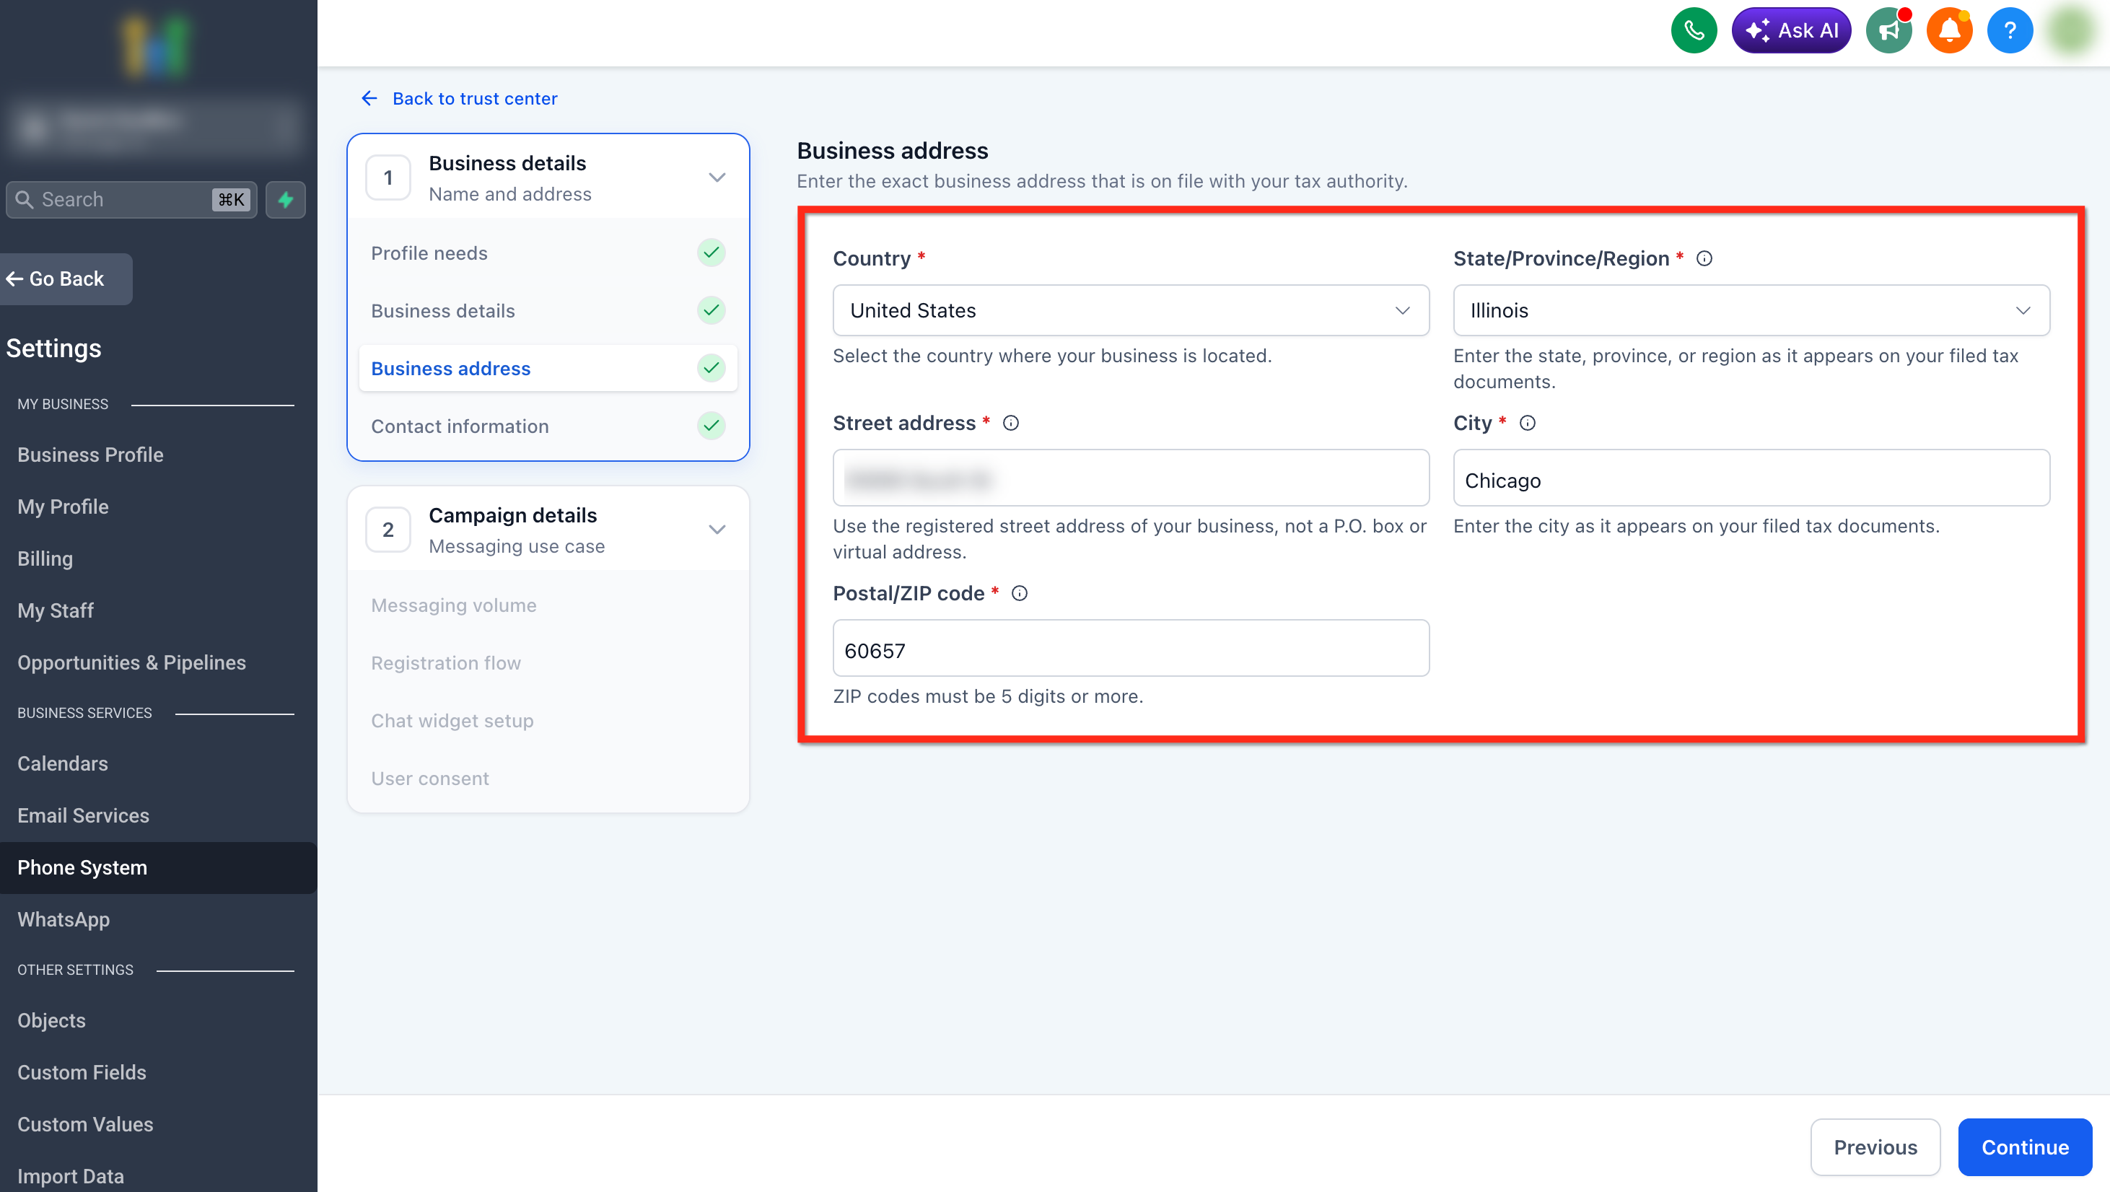Open the State dropdown showing Illinois
The width and height of the screenshot is (2110, 1192).
click(x=1751, y=310)
